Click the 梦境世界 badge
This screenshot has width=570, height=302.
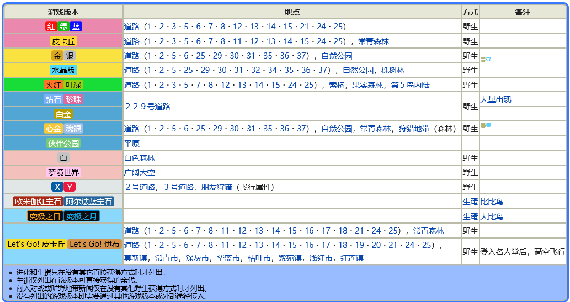point(63,172)
